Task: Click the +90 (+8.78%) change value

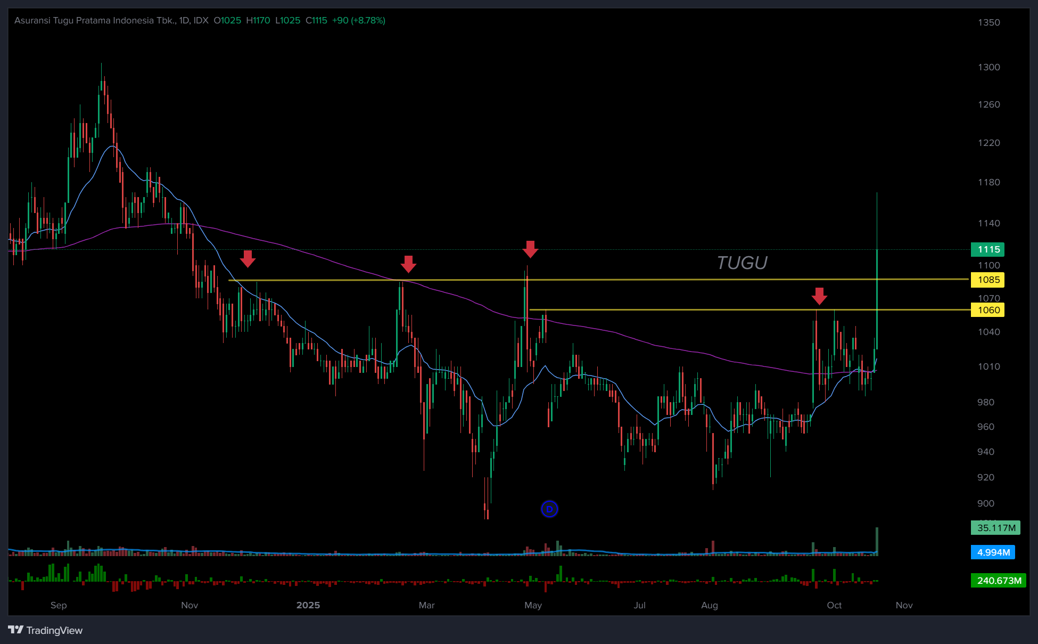Action: (358, 20)
